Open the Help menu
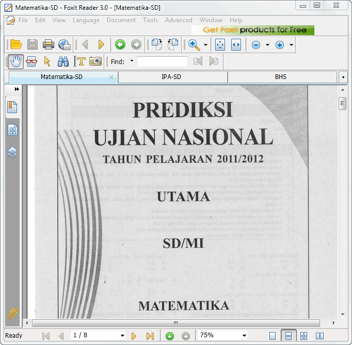The image size is (352, 345). pyautogui.click(x=236, y=20)
